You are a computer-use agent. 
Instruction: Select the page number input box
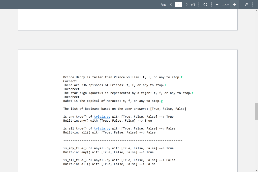click(179, 5)
